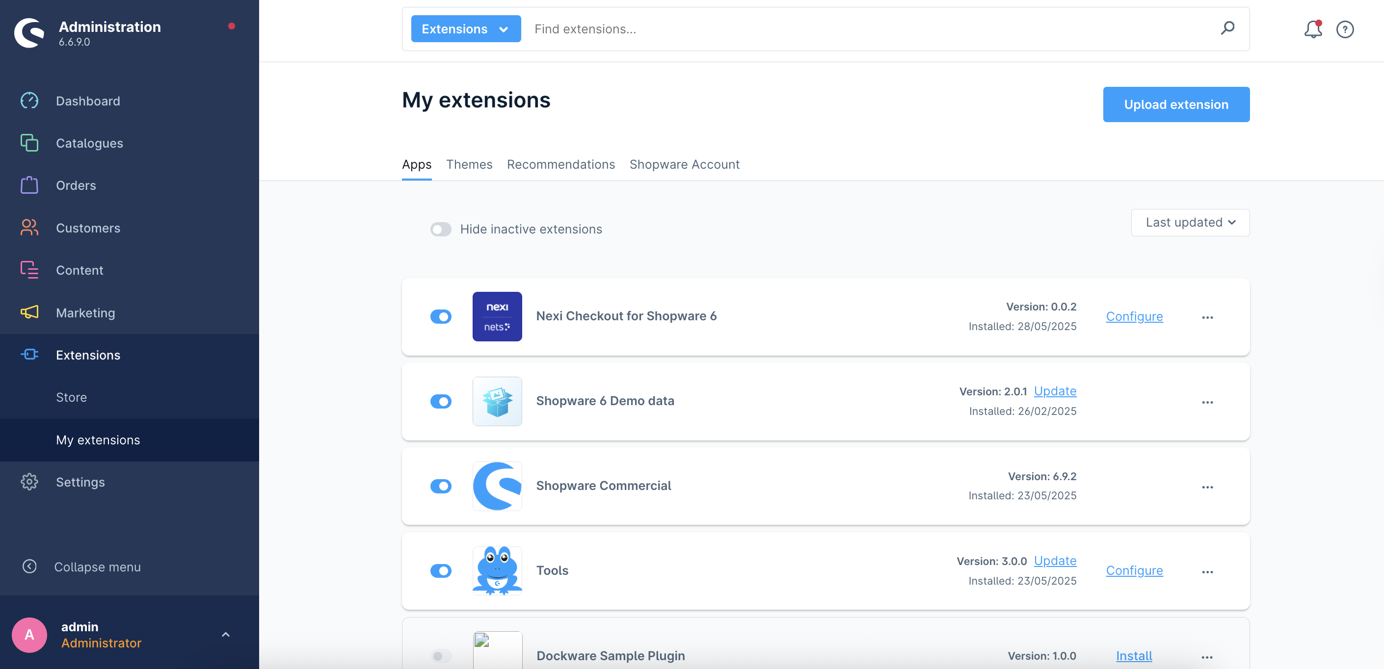Select the Catalogues section
This screenshot has width=1384, height=669.
(x=89, y=143)
